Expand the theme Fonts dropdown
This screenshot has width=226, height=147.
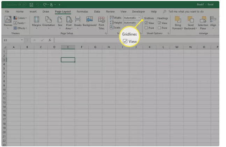pos(20,23)
